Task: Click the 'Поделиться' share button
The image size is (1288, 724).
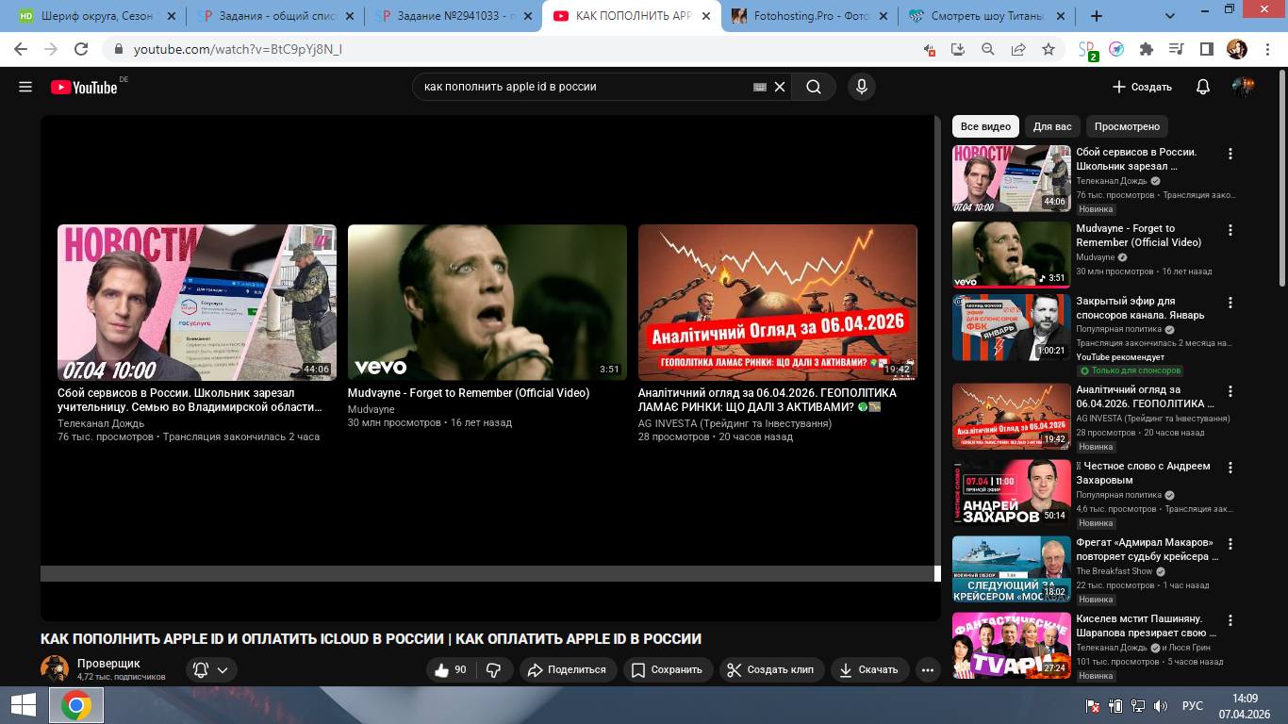Action: (x=567, y=669)
